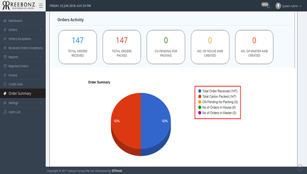The height and width of the screenshot is (174, 307).
Task: Toggle the hamburger sidebar menu
Action: (x=41, y=6)
